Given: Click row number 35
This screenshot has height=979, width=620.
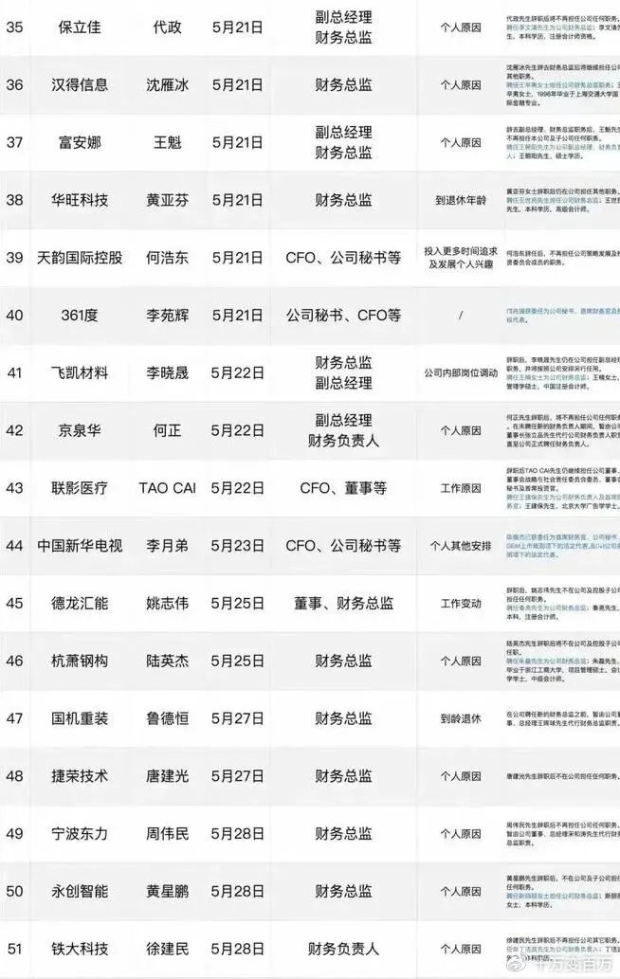Looking at the screenshot, I should 14,27.
